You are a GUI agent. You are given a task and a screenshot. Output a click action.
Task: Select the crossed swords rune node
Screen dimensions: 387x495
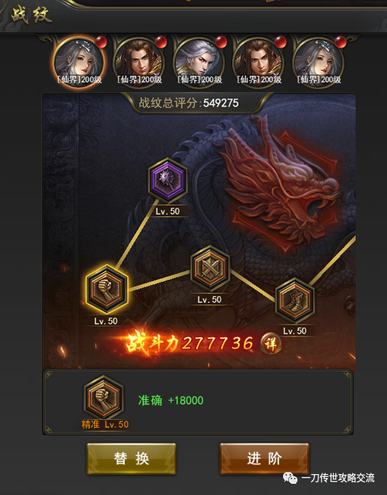point(210,268)
